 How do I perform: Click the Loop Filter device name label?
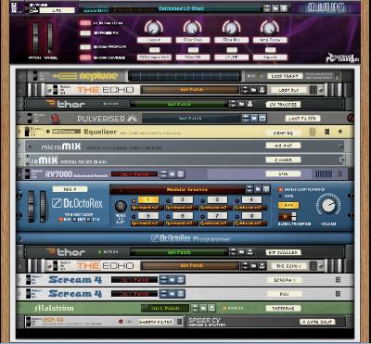pyautogui.click(x=302, y=119)
